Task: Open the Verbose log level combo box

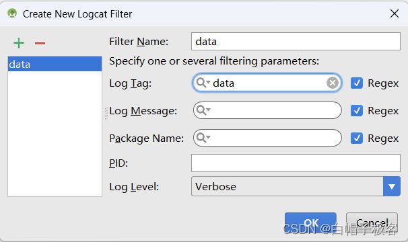Action: click(x=287, y=186)
